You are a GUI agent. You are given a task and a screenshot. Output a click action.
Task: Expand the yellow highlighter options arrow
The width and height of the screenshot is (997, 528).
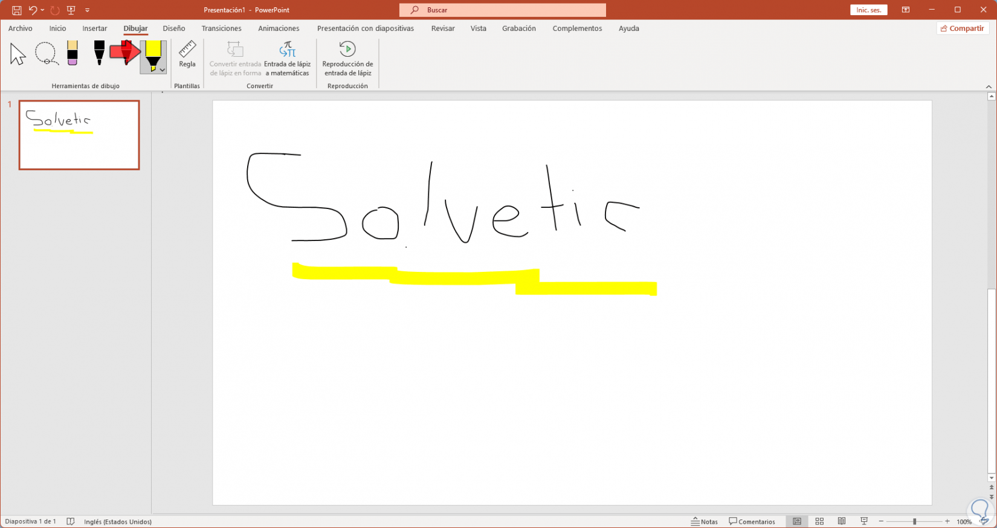163,70
